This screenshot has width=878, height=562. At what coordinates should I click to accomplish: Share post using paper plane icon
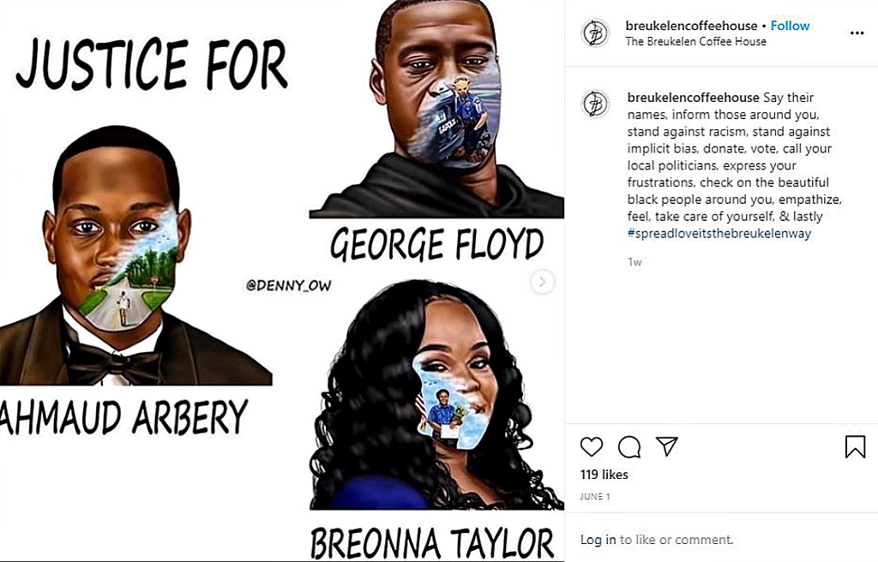click(667, 446)
